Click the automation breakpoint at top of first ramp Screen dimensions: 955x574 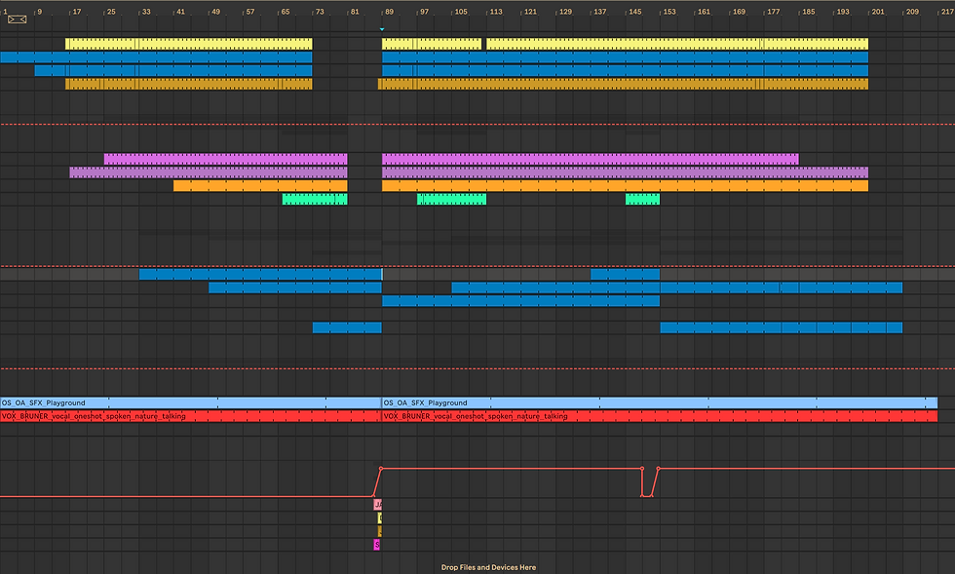[381, 469]
